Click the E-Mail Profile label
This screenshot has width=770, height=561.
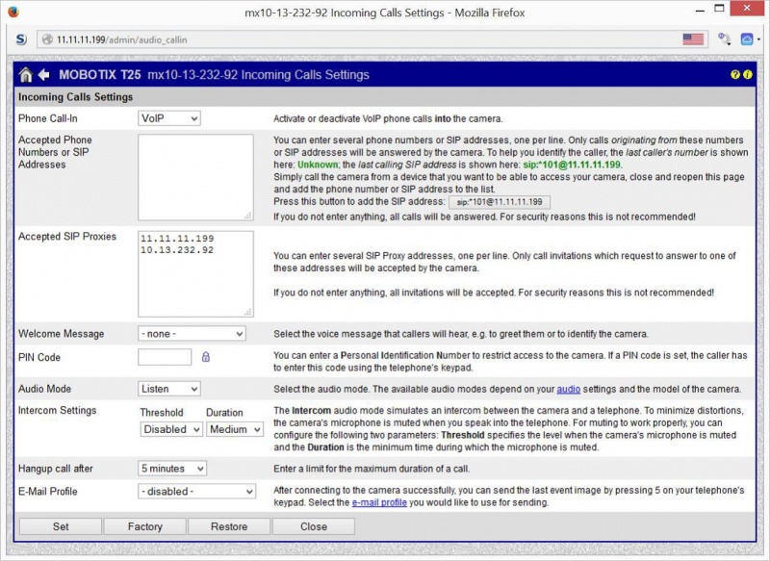47,492
